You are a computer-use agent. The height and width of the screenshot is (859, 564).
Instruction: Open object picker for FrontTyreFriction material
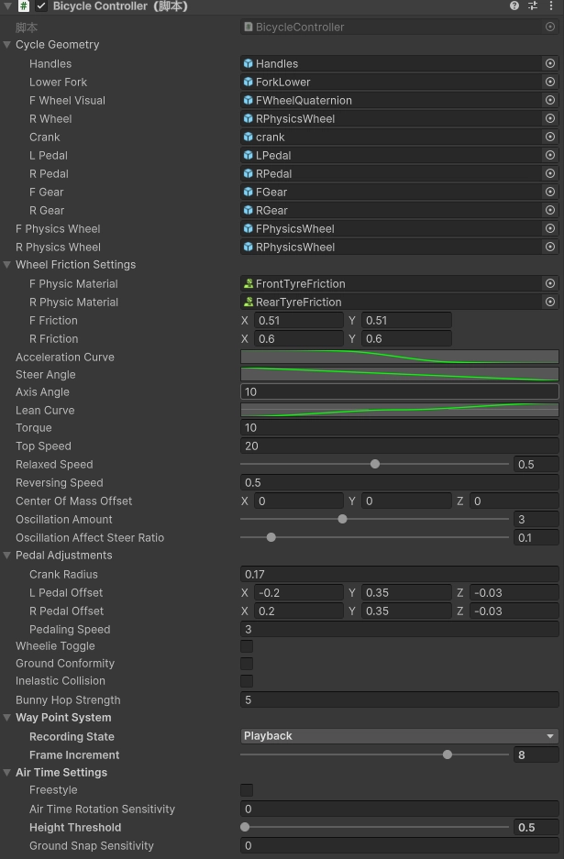tap(549, 283)
